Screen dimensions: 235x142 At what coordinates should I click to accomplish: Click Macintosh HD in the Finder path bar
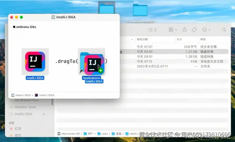click(x=68, y=134)
